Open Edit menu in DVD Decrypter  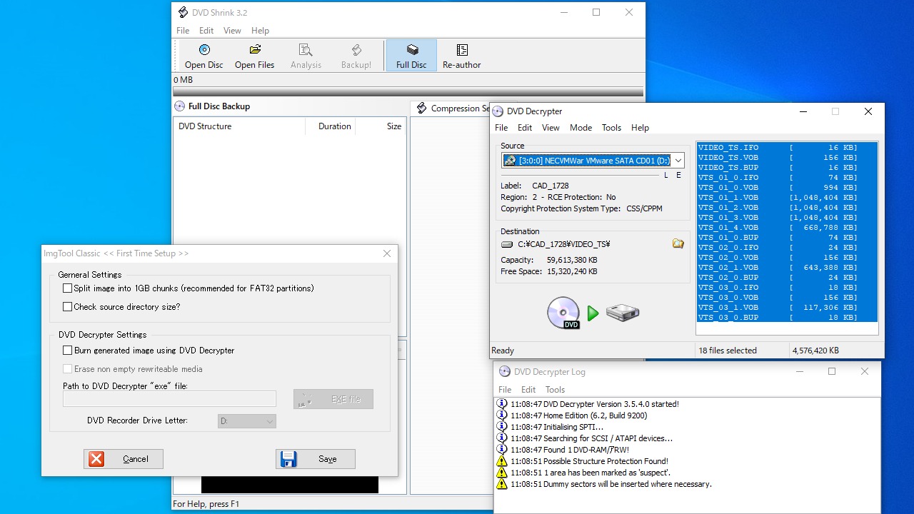pos(525,128)
